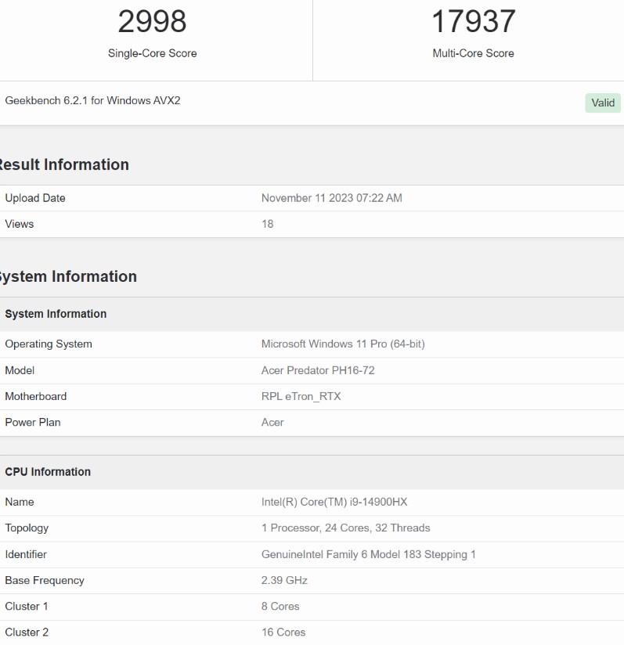Click the Power Plan row label
This screenshot has height=645, width=624.
32,422
